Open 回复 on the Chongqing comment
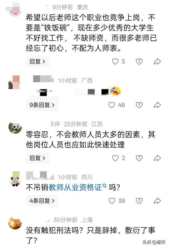 click(x=37, y=61)
